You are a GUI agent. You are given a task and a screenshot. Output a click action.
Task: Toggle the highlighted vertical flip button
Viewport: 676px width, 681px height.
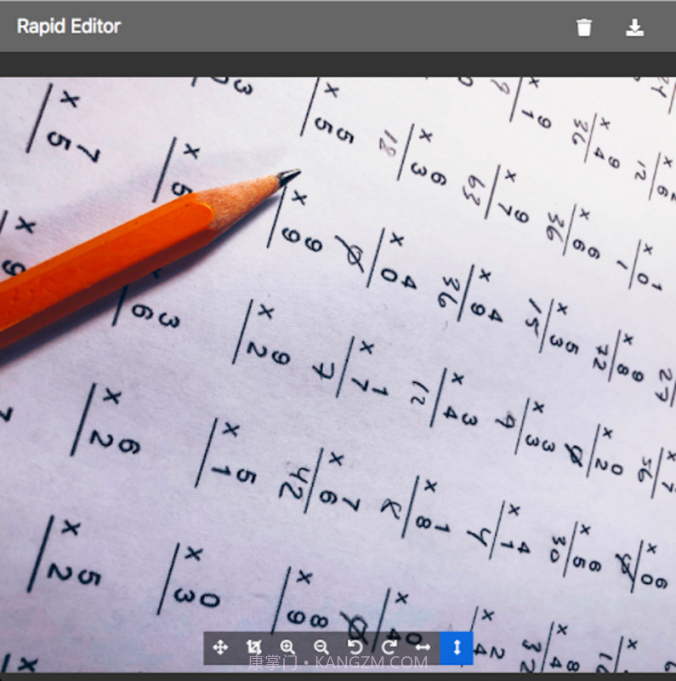[x=457, y=648]
